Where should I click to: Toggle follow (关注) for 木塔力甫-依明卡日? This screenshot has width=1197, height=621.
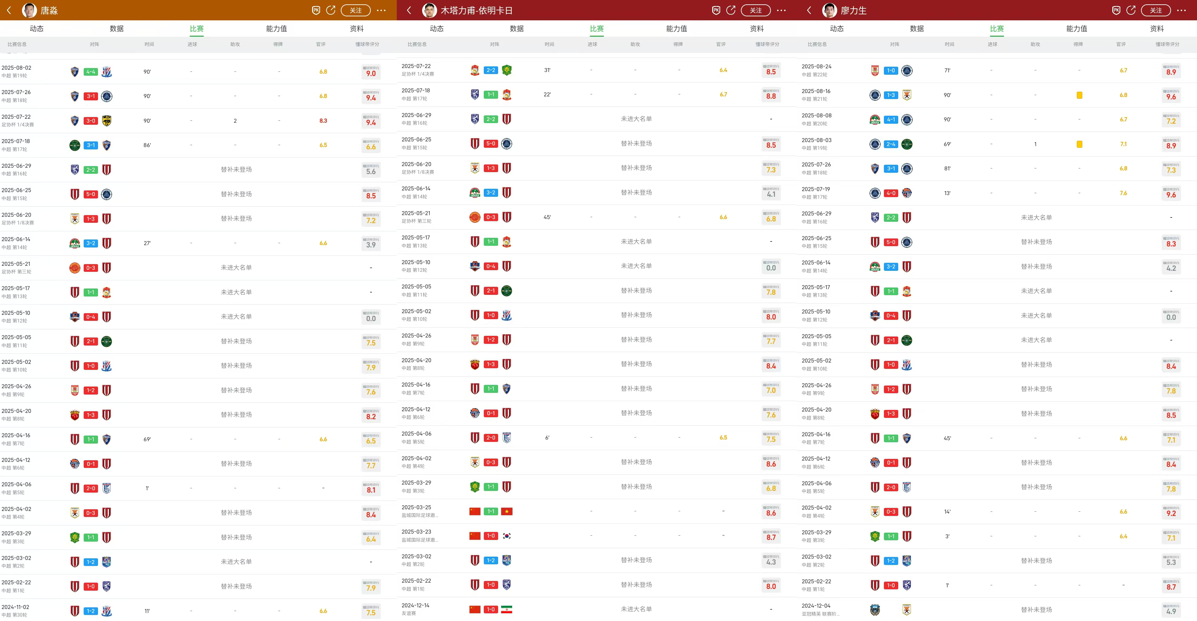point(756,10)
